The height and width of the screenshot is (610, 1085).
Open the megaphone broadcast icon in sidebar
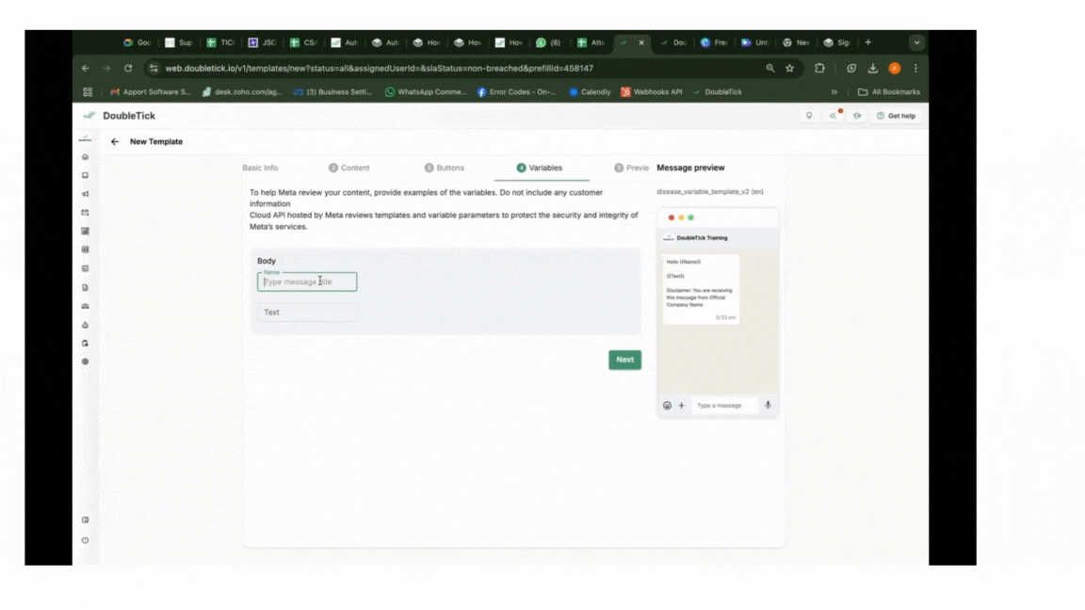[86, 194]
